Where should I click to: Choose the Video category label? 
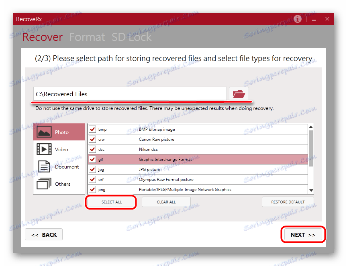click(61, 150)
